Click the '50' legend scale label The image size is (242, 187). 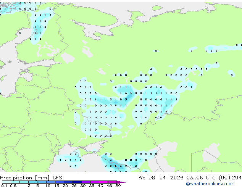click(118, 185)
